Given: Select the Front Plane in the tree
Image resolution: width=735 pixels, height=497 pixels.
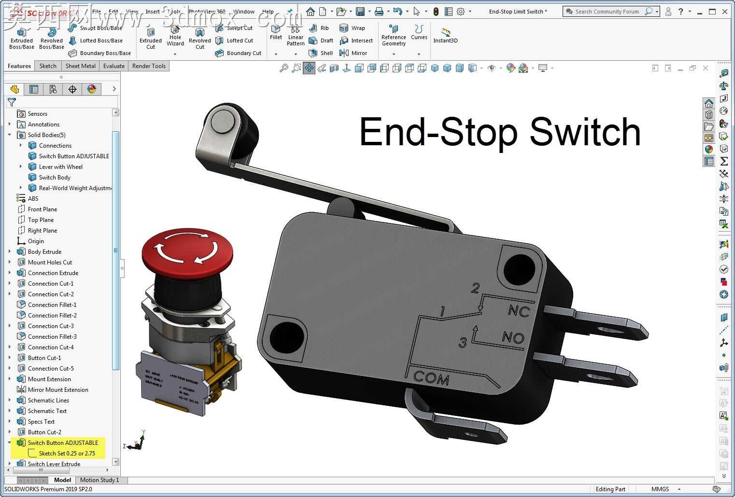Looking at the screenshot, I should [37, 209].
